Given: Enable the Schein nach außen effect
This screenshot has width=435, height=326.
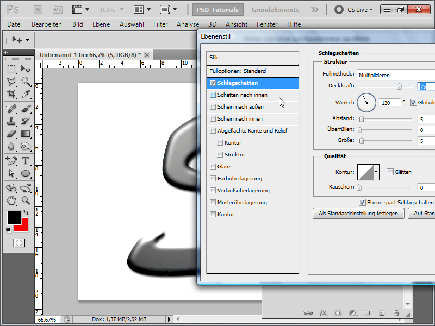Looking at the screenshot, I should click(x=213, y=107).
